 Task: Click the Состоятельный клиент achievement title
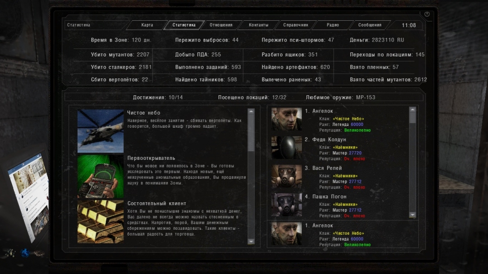tap(157, 204)
